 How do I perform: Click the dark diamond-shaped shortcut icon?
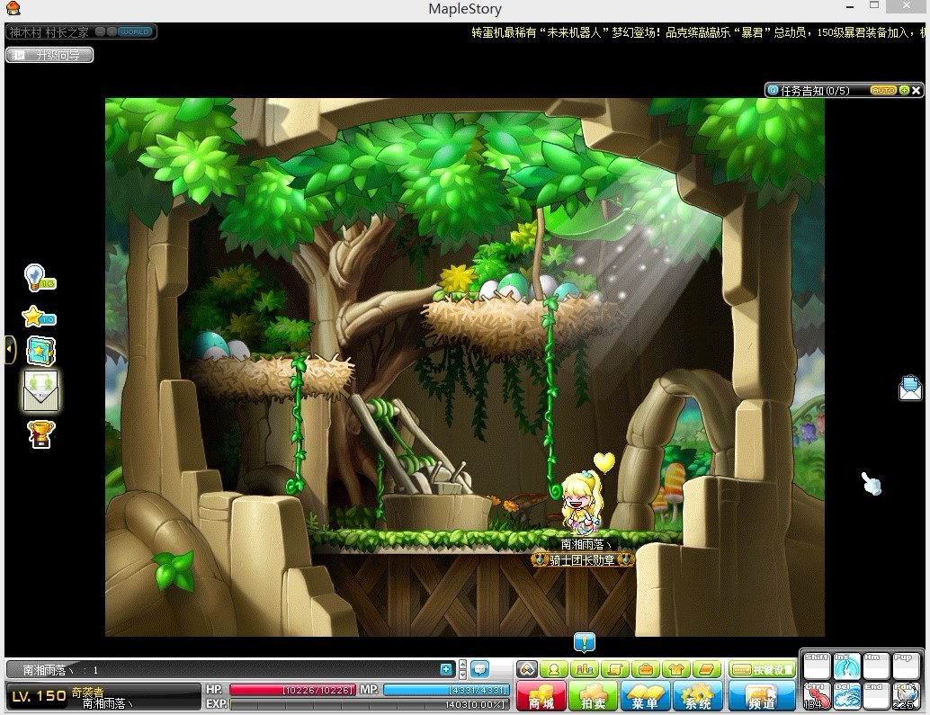point(527,670)
